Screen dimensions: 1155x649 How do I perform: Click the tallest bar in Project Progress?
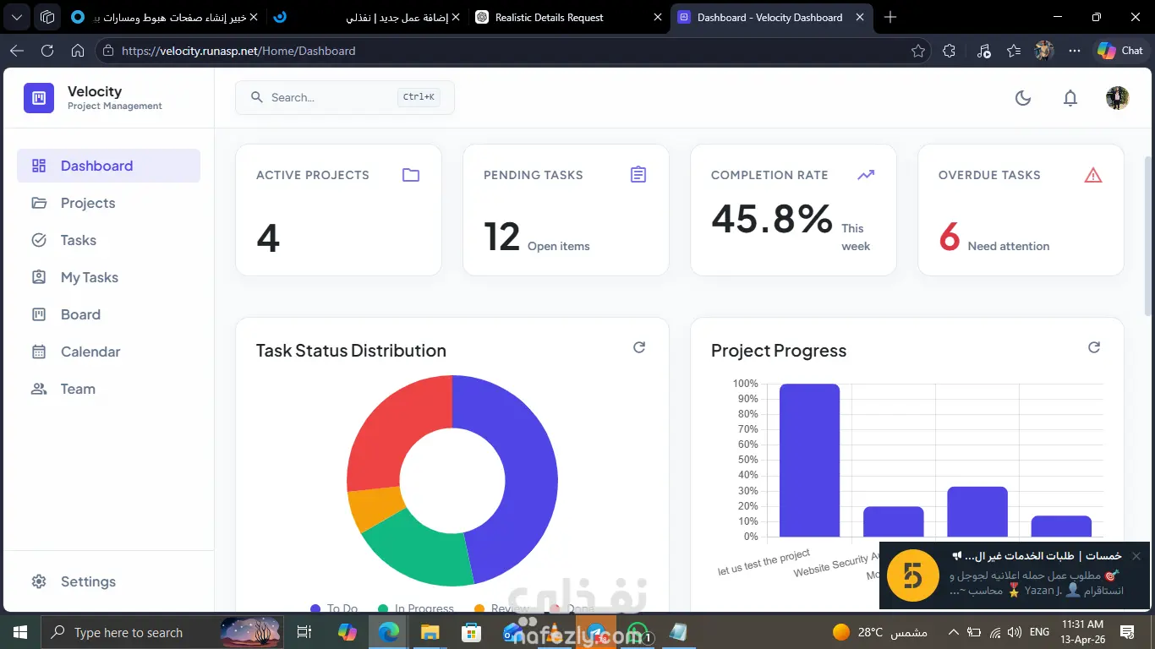pos(809,461)
